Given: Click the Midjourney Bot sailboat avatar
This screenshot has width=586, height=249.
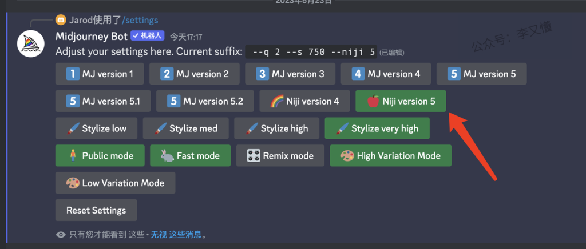Looking at the screenshot, I should click(x=30, y=44).
